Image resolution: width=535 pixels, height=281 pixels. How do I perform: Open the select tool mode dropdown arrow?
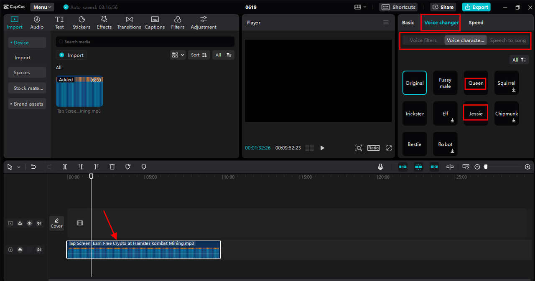[x=18, y=167]
